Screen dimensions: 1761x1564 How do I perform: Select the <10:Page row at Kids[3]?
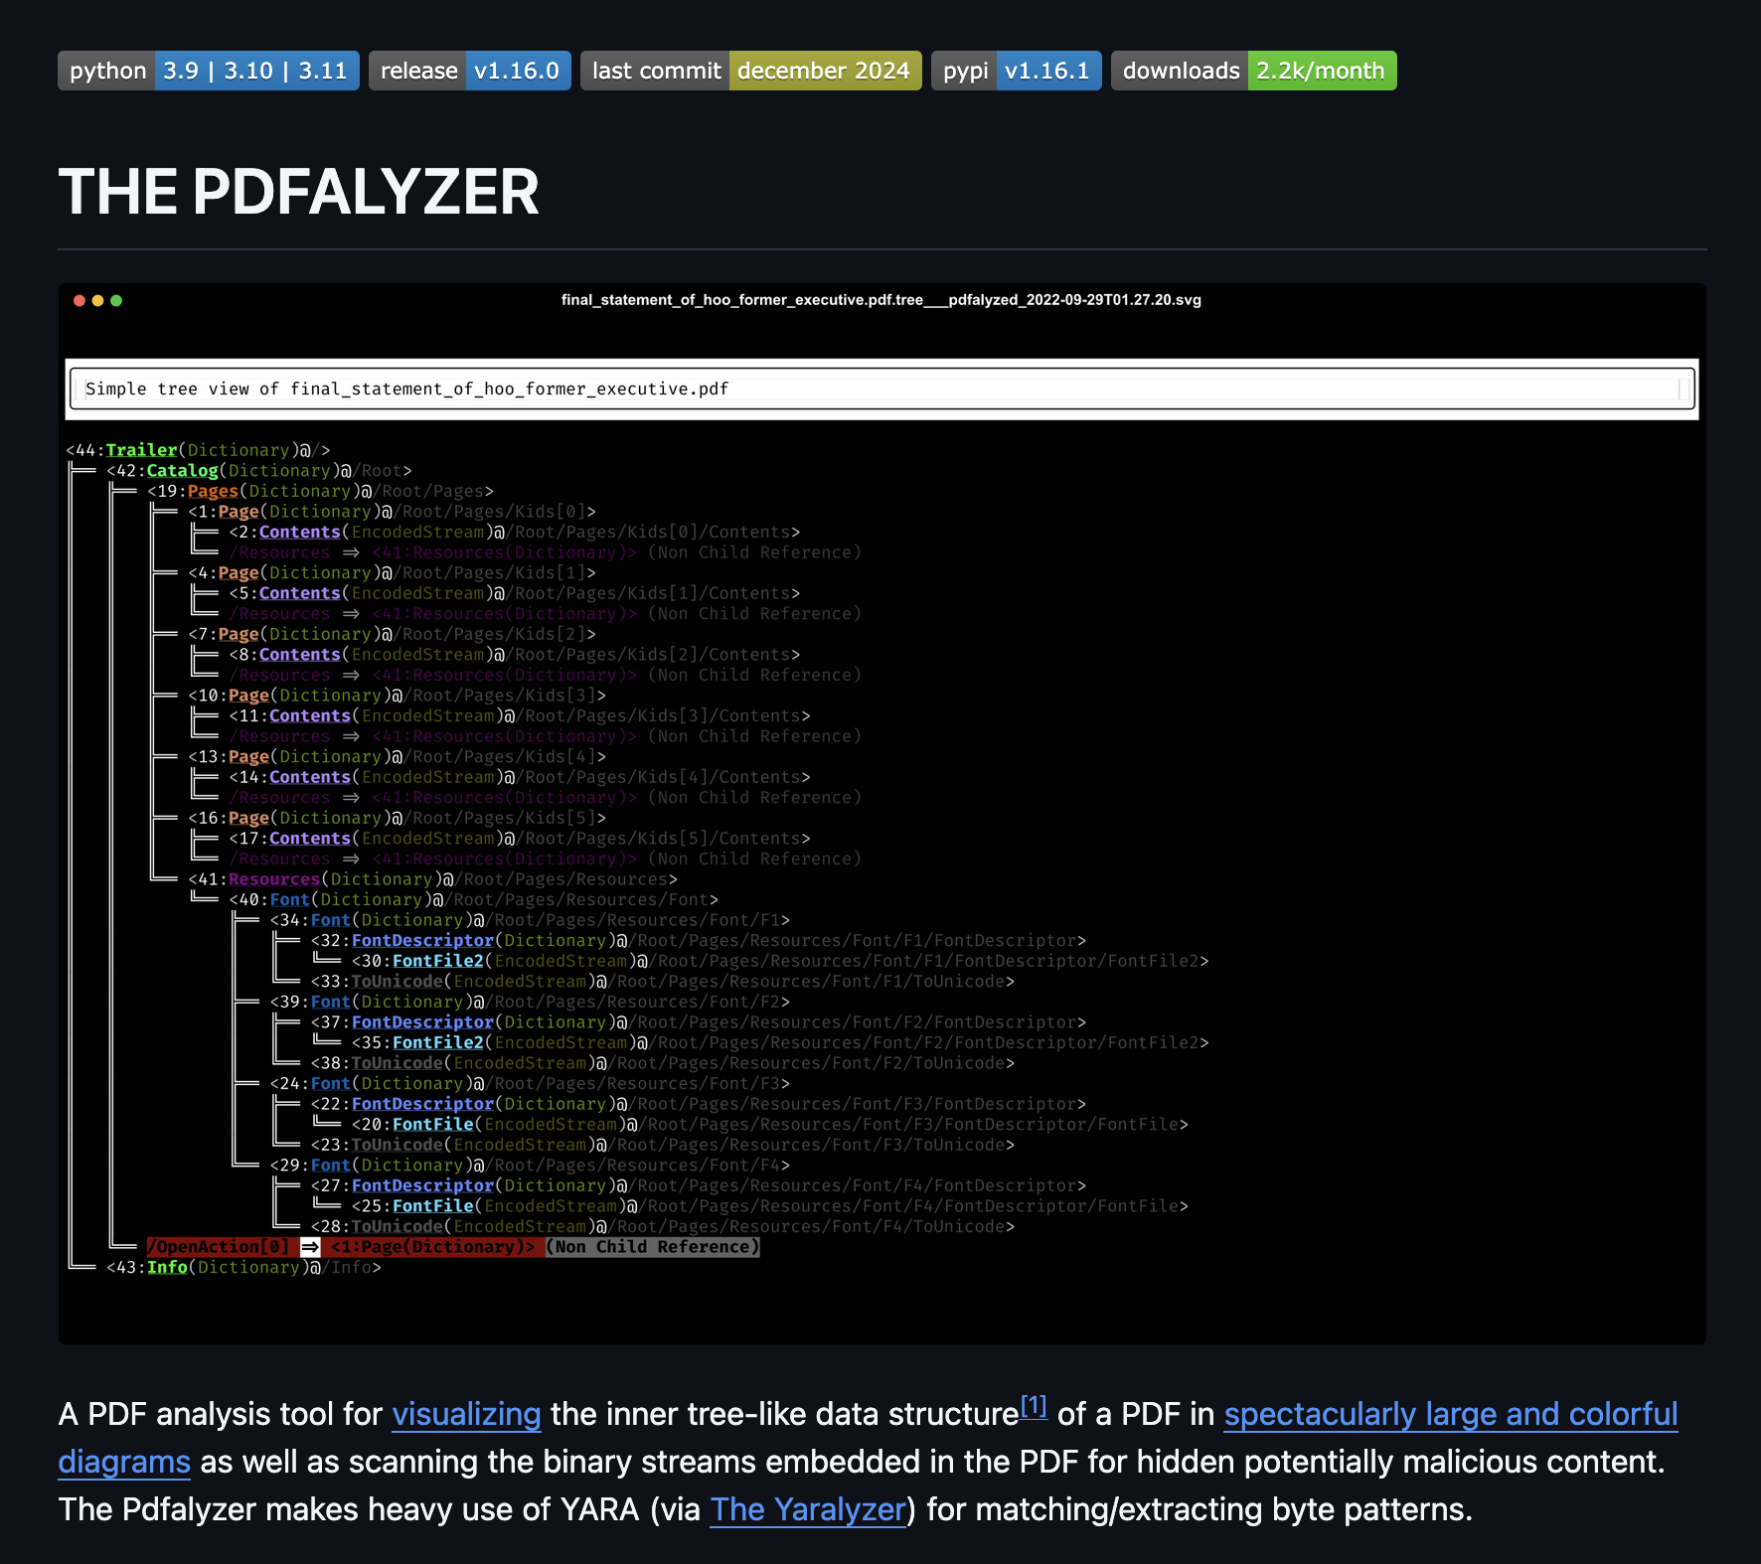[398, 696]
